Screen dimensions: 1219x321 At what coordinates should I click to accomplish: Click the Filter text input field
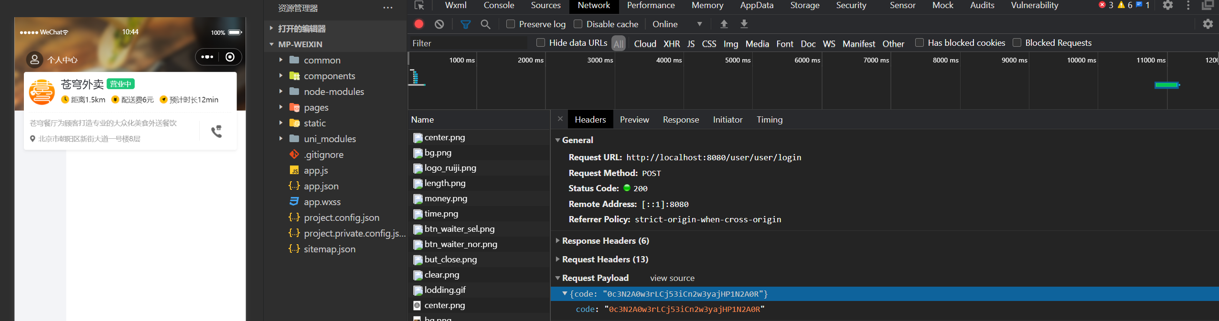click(x=468, y=43)
